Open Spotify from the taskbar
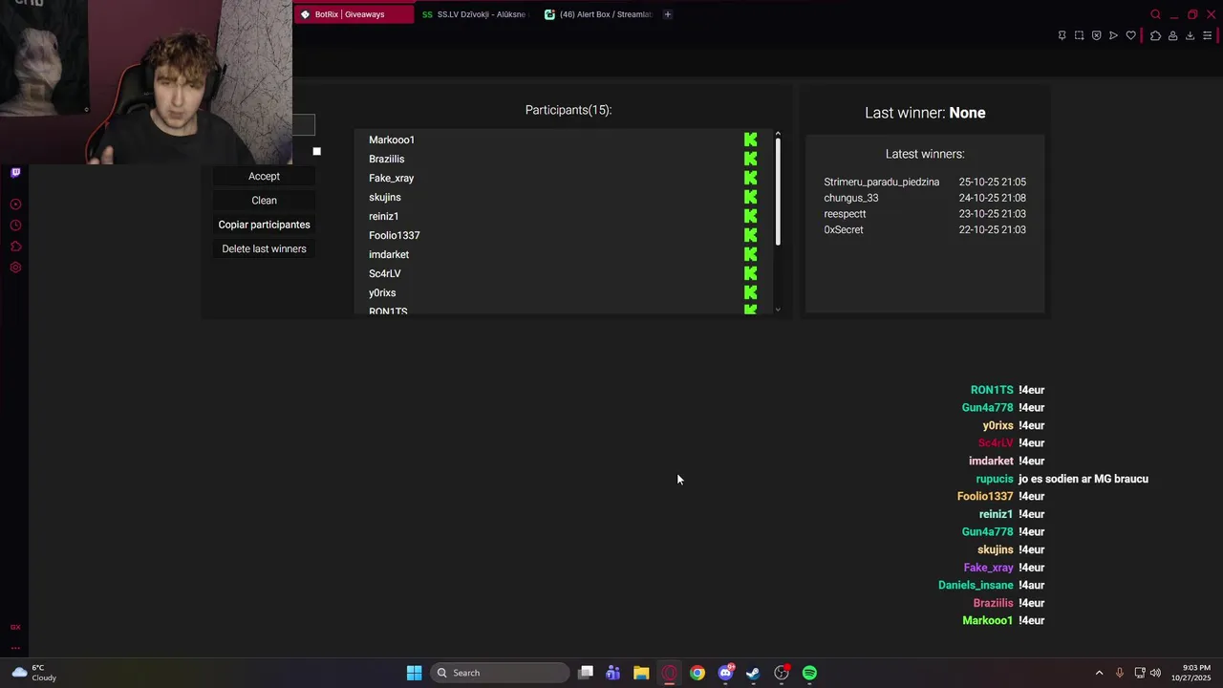The image size is (1223, 688). (x=809, y=673)
